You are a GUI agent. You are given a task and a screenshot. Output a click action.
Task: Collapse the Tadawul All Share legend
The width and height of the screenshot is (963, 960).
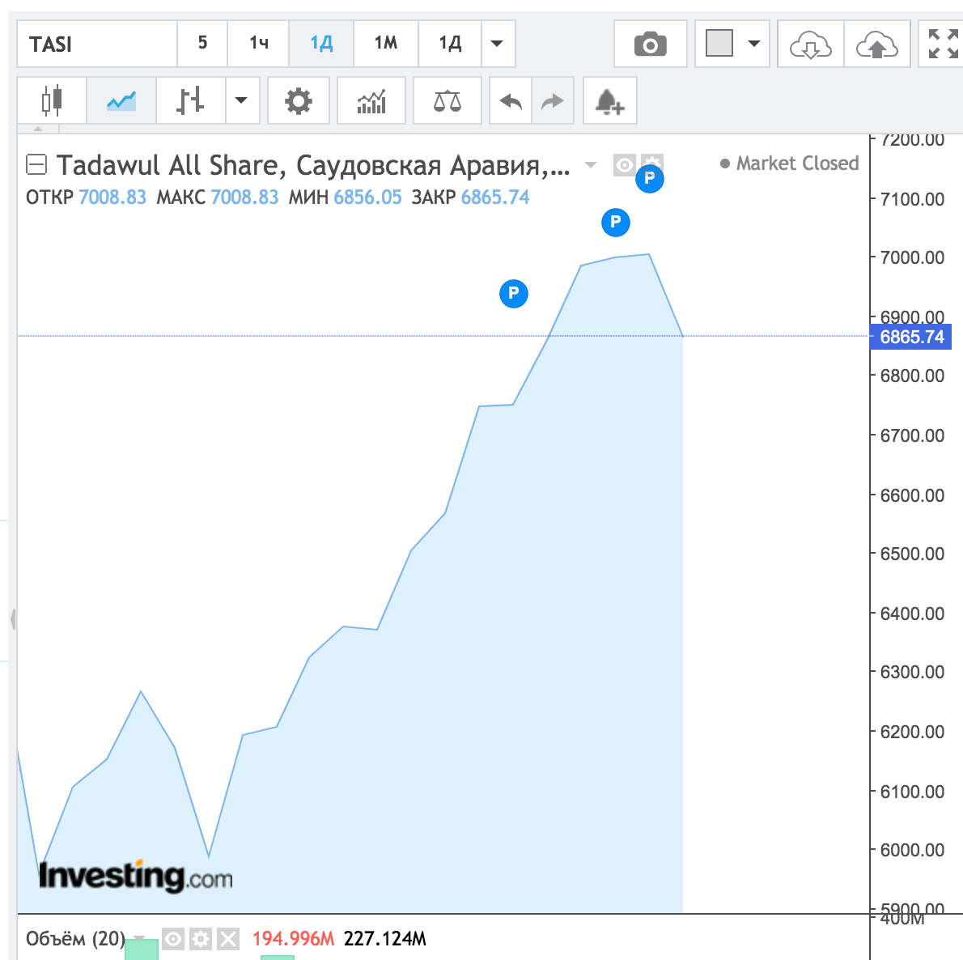[36, 164]
